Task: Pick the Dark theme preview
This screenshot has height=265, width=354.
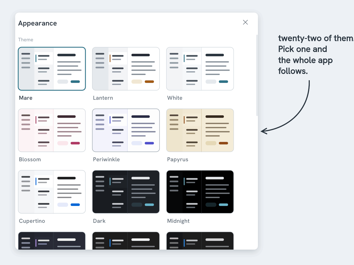Action: click(x=126, y=192)
